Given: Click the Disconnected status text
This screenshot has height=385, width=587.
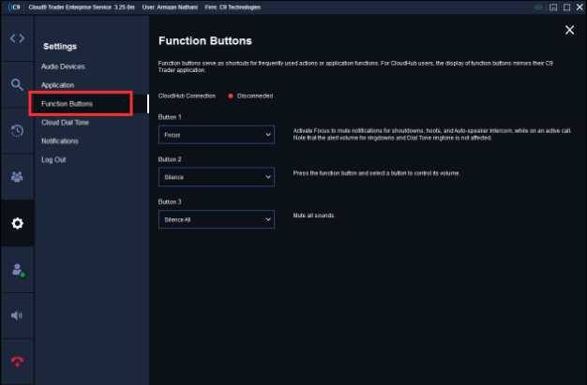Looking at the screenshot, I should [x=255, y=96].
